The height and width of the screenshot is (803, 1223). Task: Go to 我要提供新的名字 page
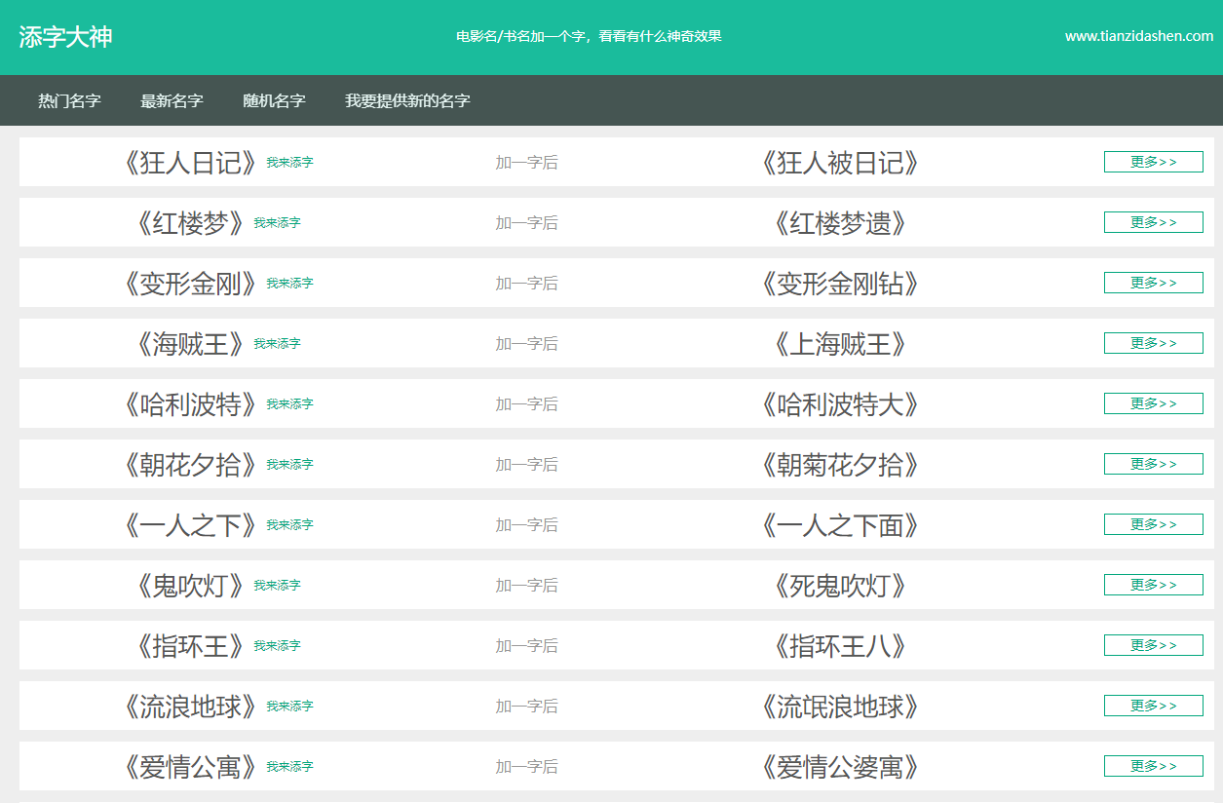click(407, 100)
